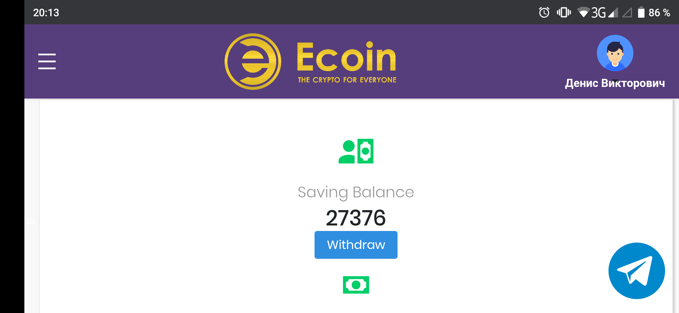Screen dimensions: 679x313
Task: Withdraw the saving balance
Action: (x=356, y=245)
